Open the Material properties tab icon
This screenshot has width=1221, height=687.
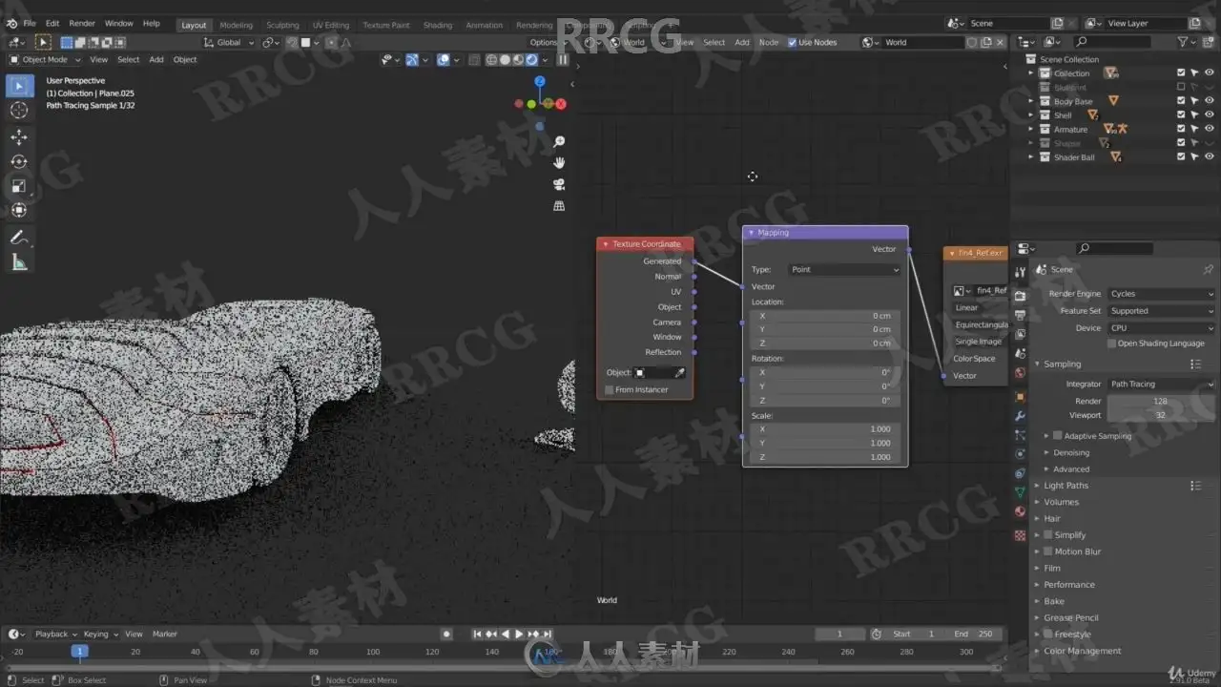(1020, 512)
